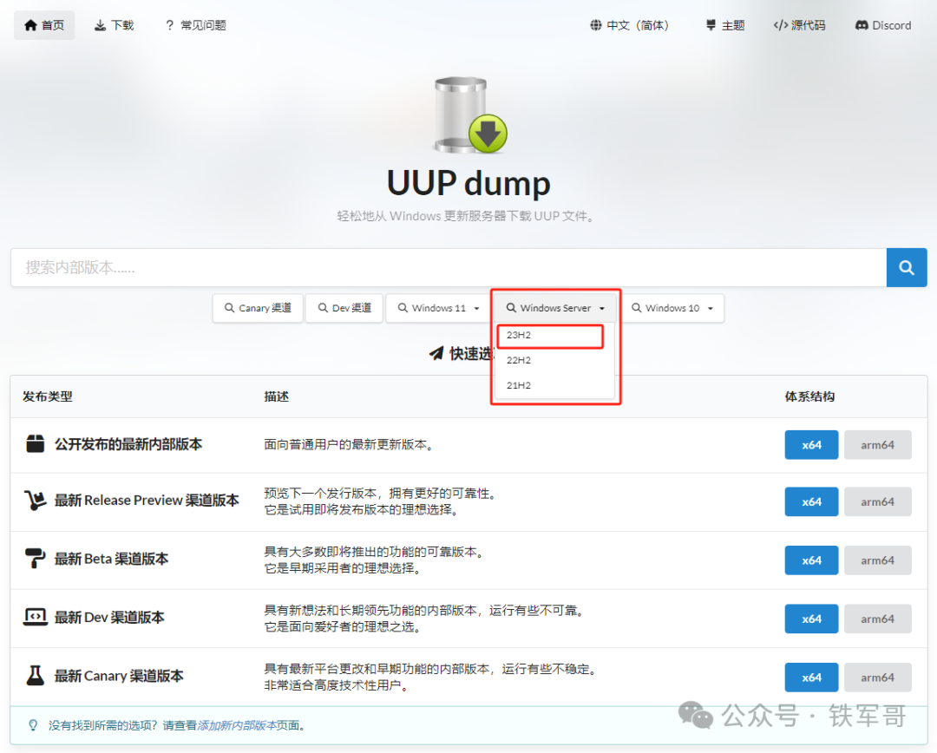This screenshot has height=753, width=937.
Task: Choose arm64 for Release Preview 渠道版本
Action: point(878,502)
